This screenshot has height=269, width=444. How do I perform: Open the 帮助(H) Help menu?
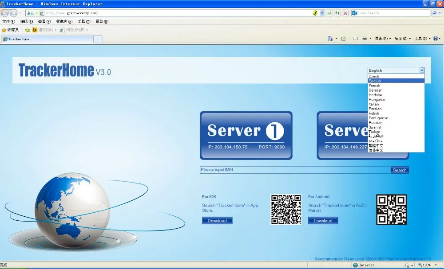click(102, 21)
